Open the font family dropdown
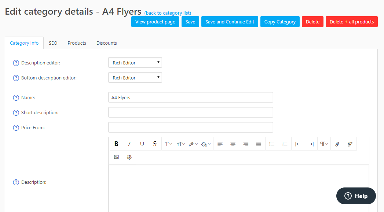384x212 pixels. tap(168, 144)
